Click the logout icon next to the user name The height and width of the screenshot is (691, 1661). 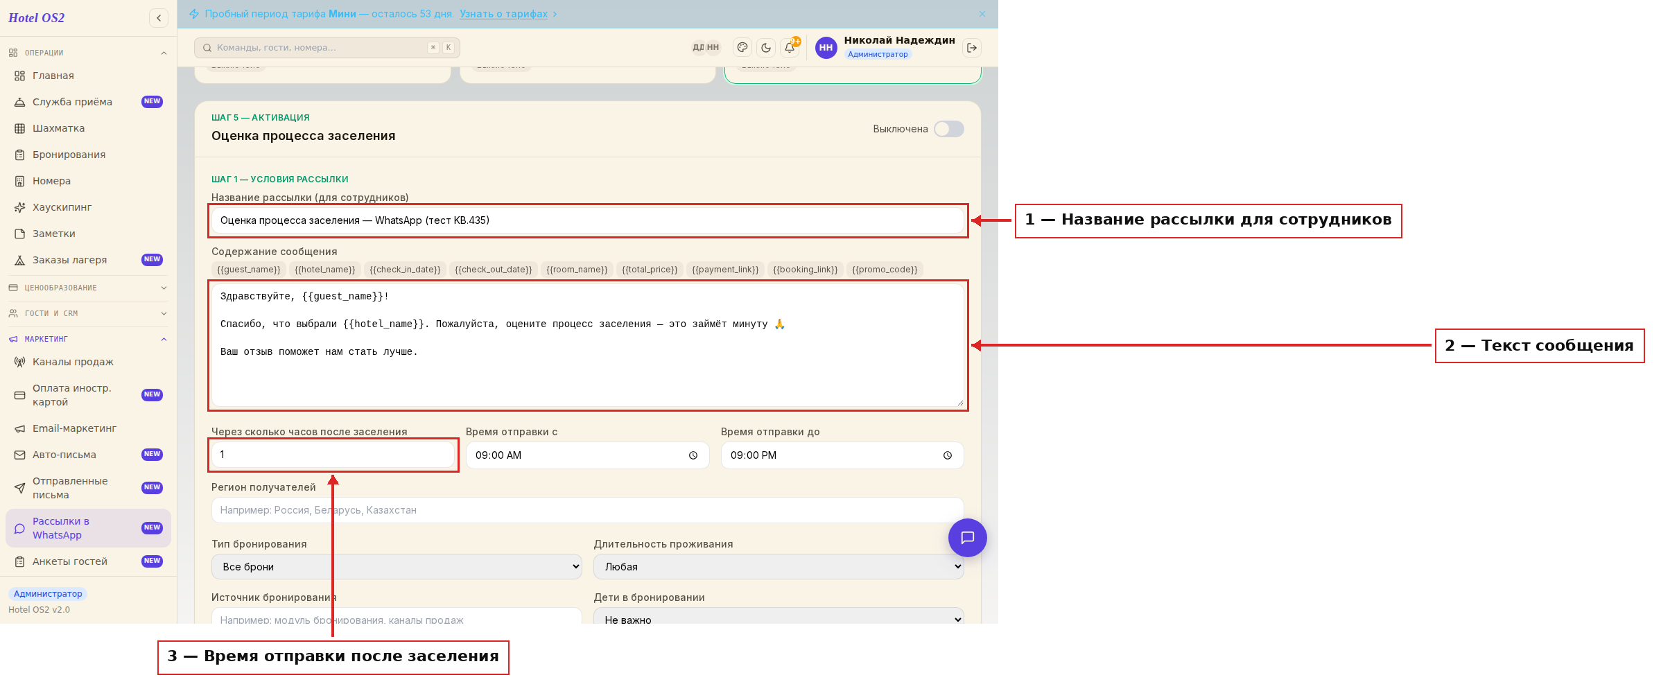click(972, 47)
